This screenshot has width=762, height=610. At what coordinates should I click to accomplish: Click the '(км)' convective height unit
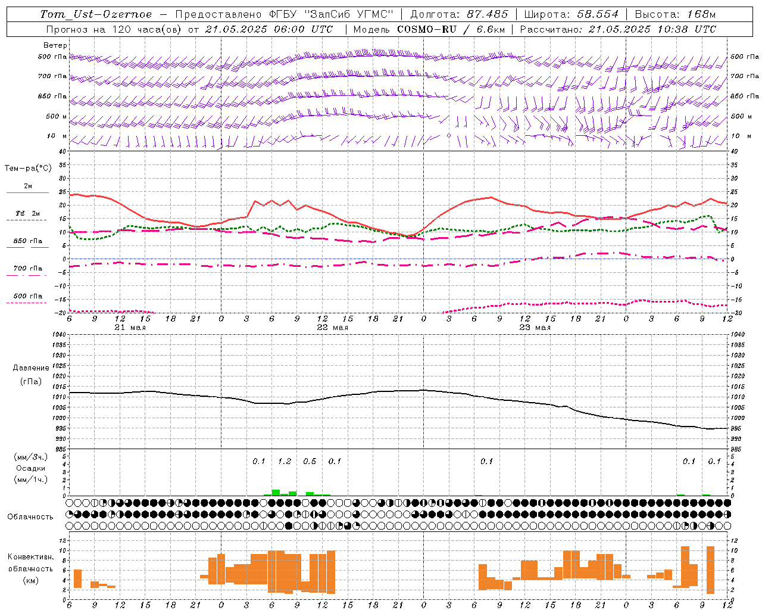(x=31, y=580)
